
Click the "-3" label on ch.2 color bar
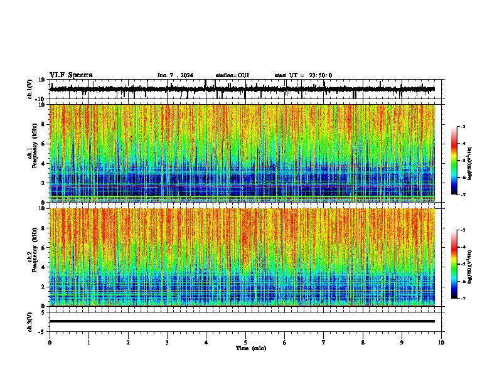[x=462, y=230]
